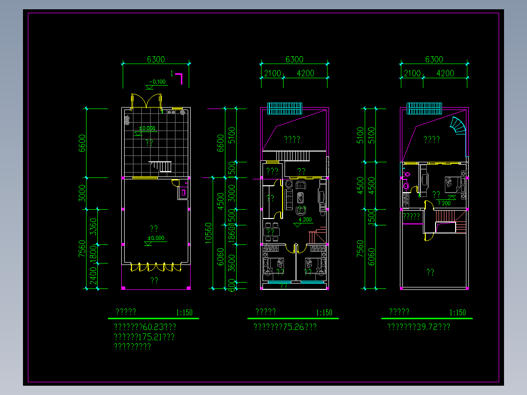
Task: Click the area note containing 60.23
Action: [x=145, y=327]
